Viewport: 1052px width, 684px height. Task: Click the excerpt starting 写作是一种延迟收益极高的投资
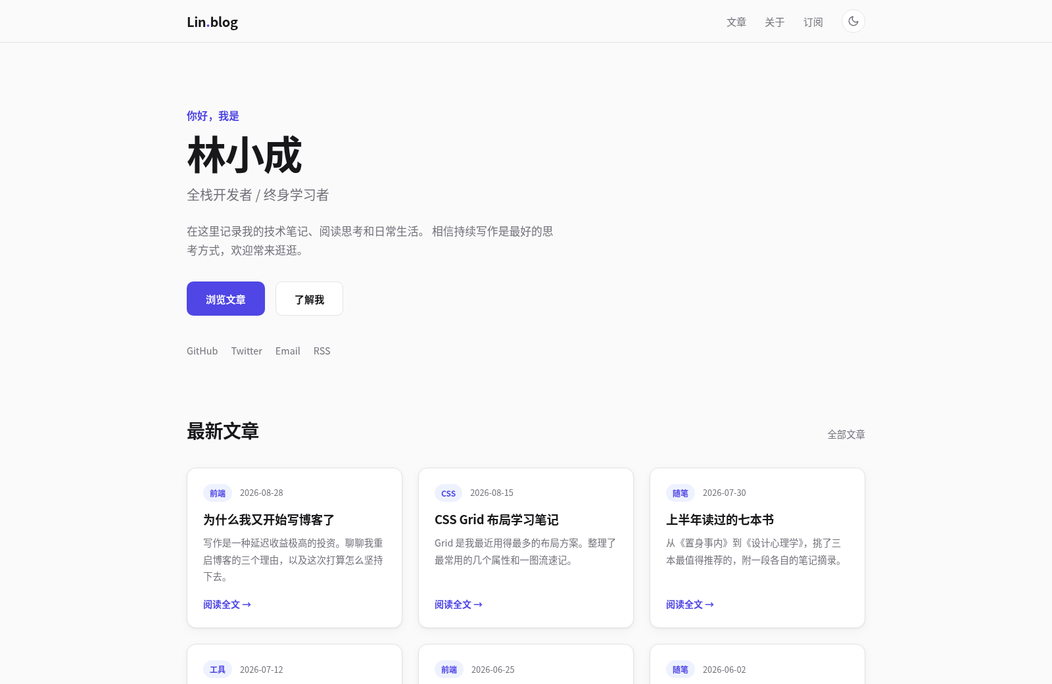293,560
